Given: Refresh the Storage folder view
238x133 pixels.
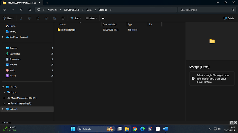Looking at the screenshot, I should (x=30, y=10).
